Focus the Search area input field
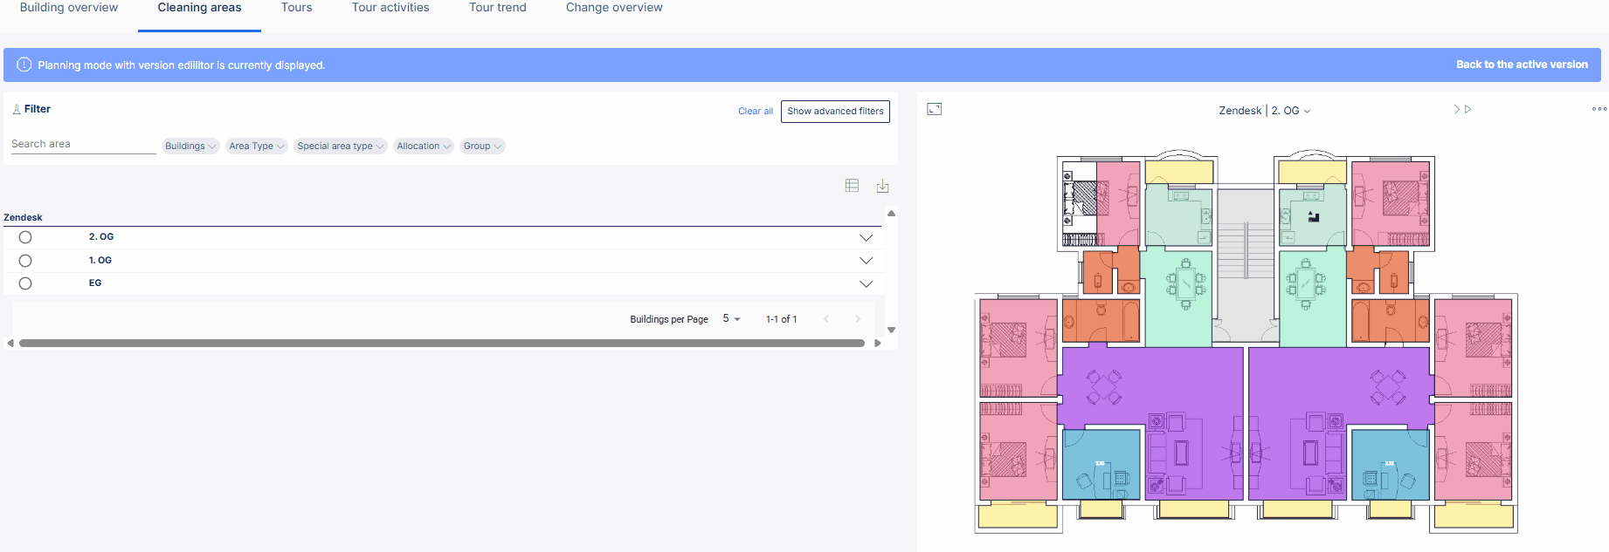 [83, 144]
